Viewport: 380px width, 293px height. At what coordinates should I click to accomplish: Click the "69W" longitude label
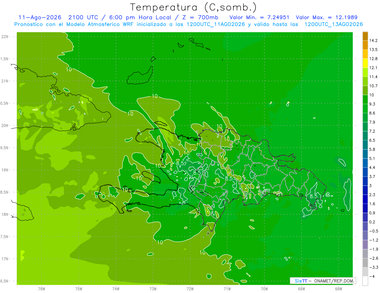(301, 289)
